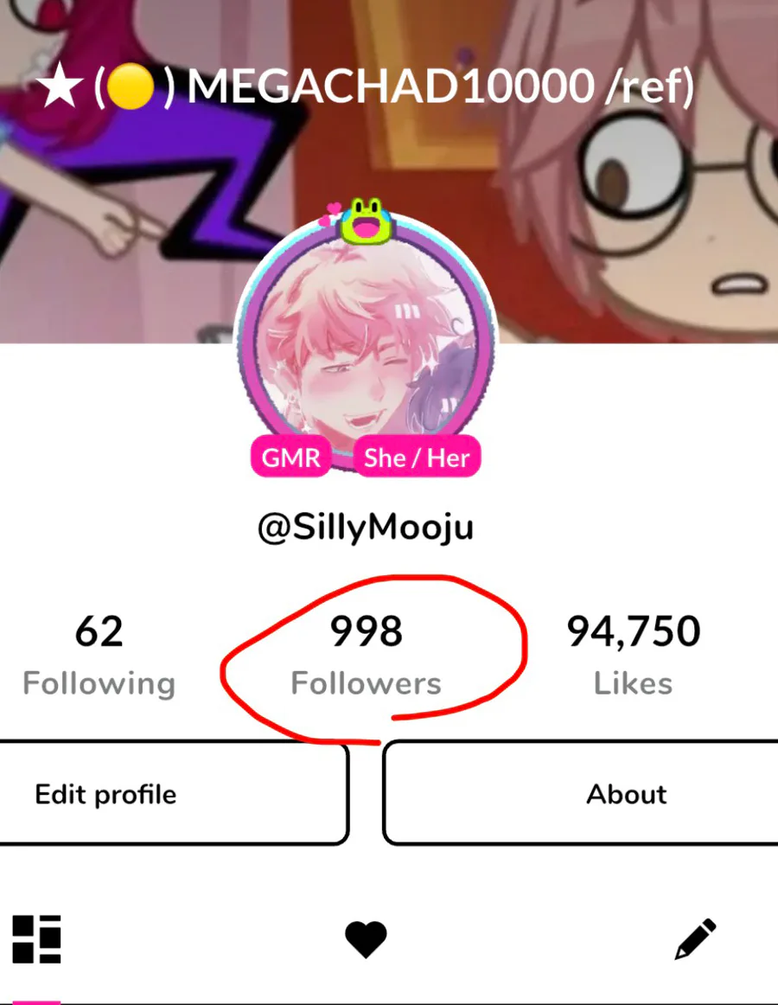The image size is (778, 1005).
Task: Tap the She / Her pronoun badge
Action: pos(417,457)
